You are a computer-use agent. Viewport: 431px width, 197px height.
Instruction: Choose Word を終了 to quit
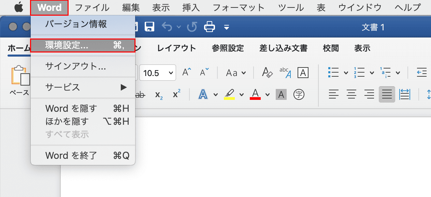tap(83, 156)
